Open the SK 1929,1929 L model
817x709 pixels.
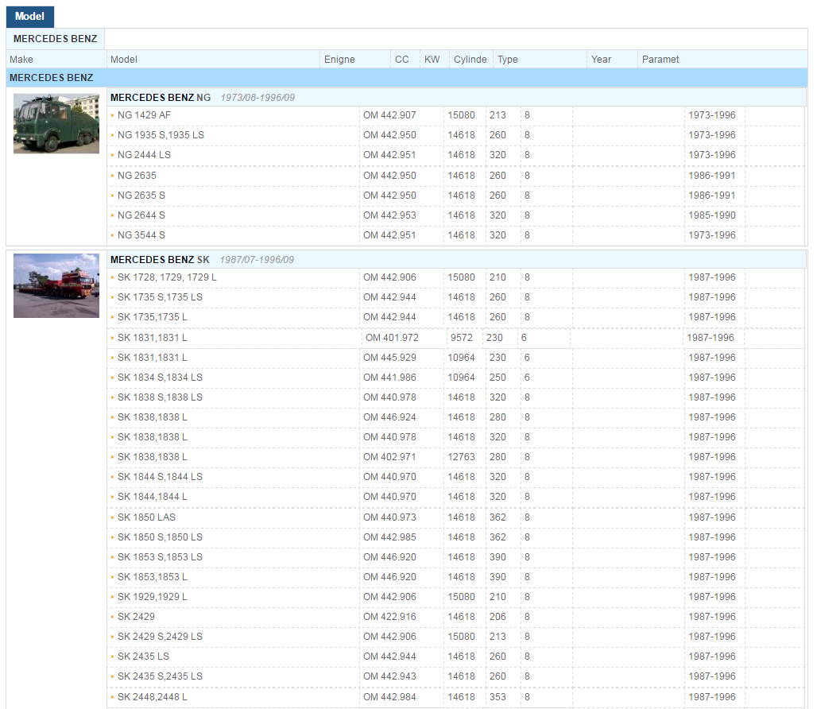click(x=152, y=596)
